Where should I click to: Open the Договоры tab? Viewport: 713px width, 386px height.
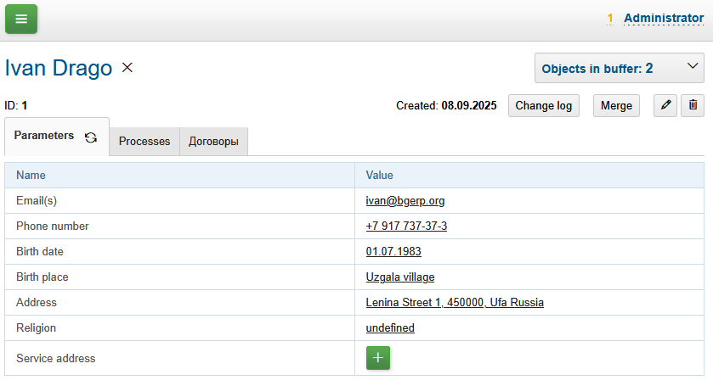click(x=213, y=142)
